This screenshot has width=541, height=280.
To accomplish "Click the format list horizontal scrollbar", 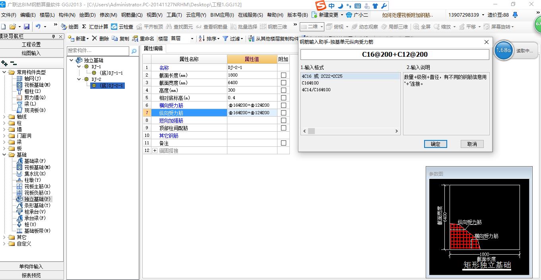I will pos(350,131).
